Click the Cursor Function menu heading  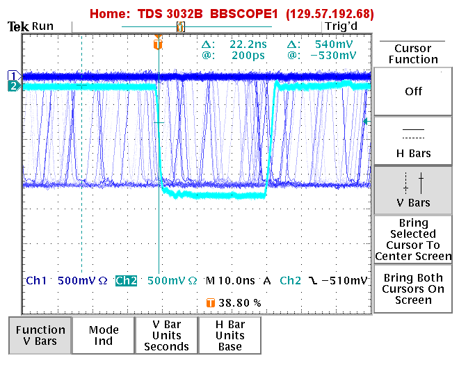(413, 54)
